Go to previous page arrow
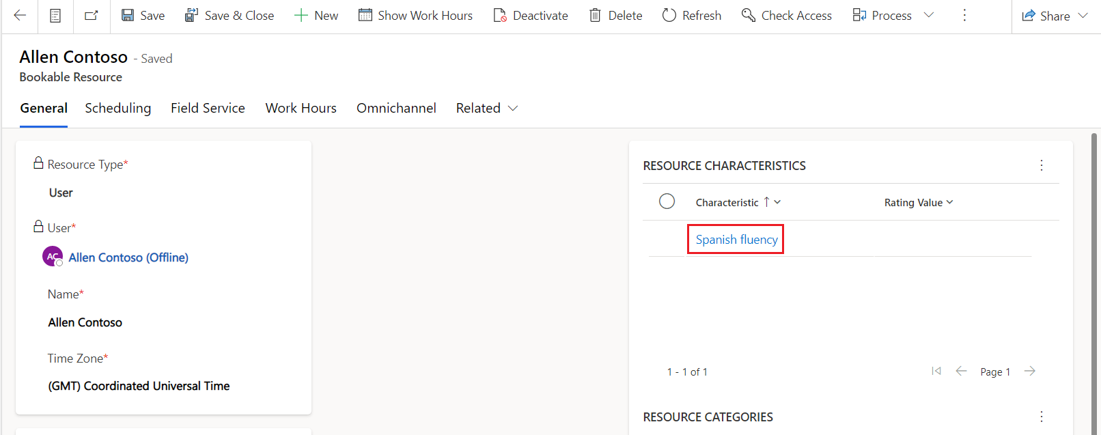Screen dimensions: 1101x435 click(961, 371)
